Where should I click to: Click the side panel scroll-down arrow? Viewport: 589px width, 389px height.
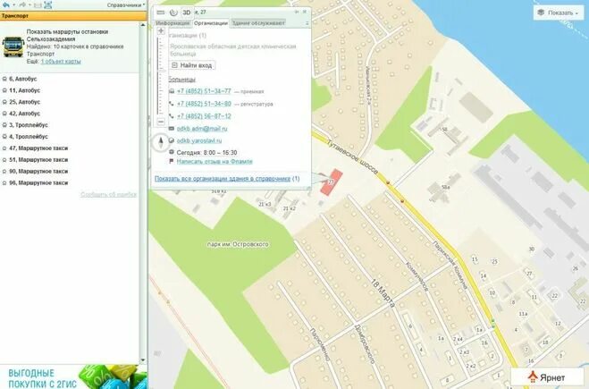tap(143, 360)
